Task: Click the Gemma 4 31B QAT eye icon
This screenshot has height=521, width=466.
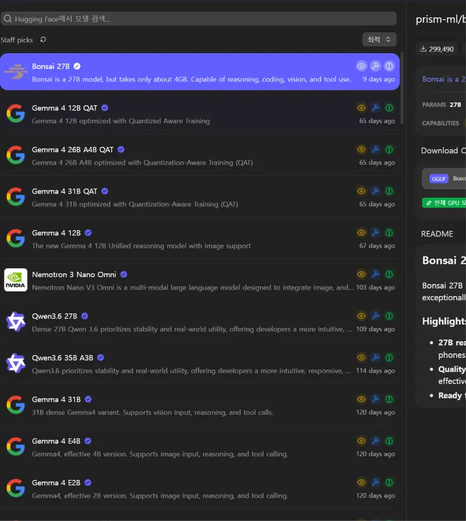Action: [361, 191]
